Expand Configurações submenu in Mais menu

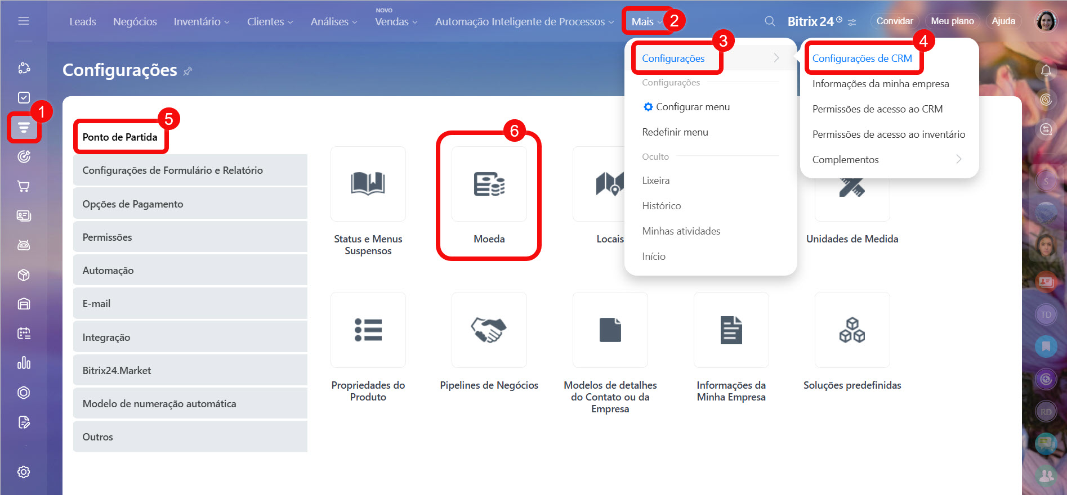[711, 58]
